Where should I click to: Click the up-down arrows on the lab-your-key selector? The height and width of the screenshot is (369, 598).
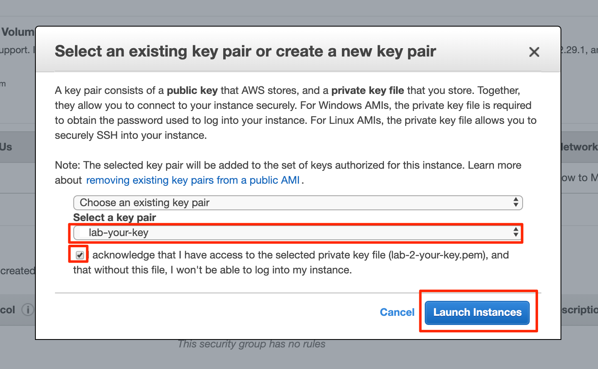(x=516, y=232)
